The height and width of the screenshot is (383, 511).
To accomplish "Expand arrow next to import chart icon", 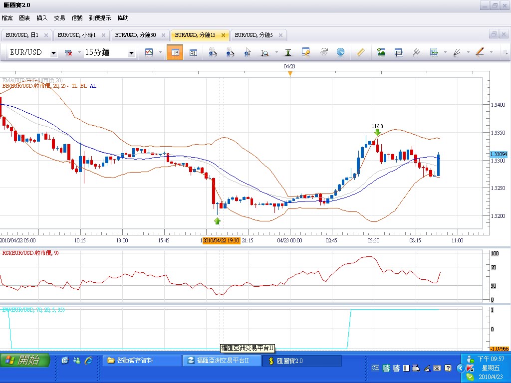I will pos(446,52).
